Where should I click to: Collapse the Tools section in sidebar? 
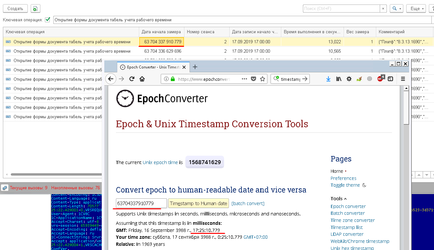point(338,199)
